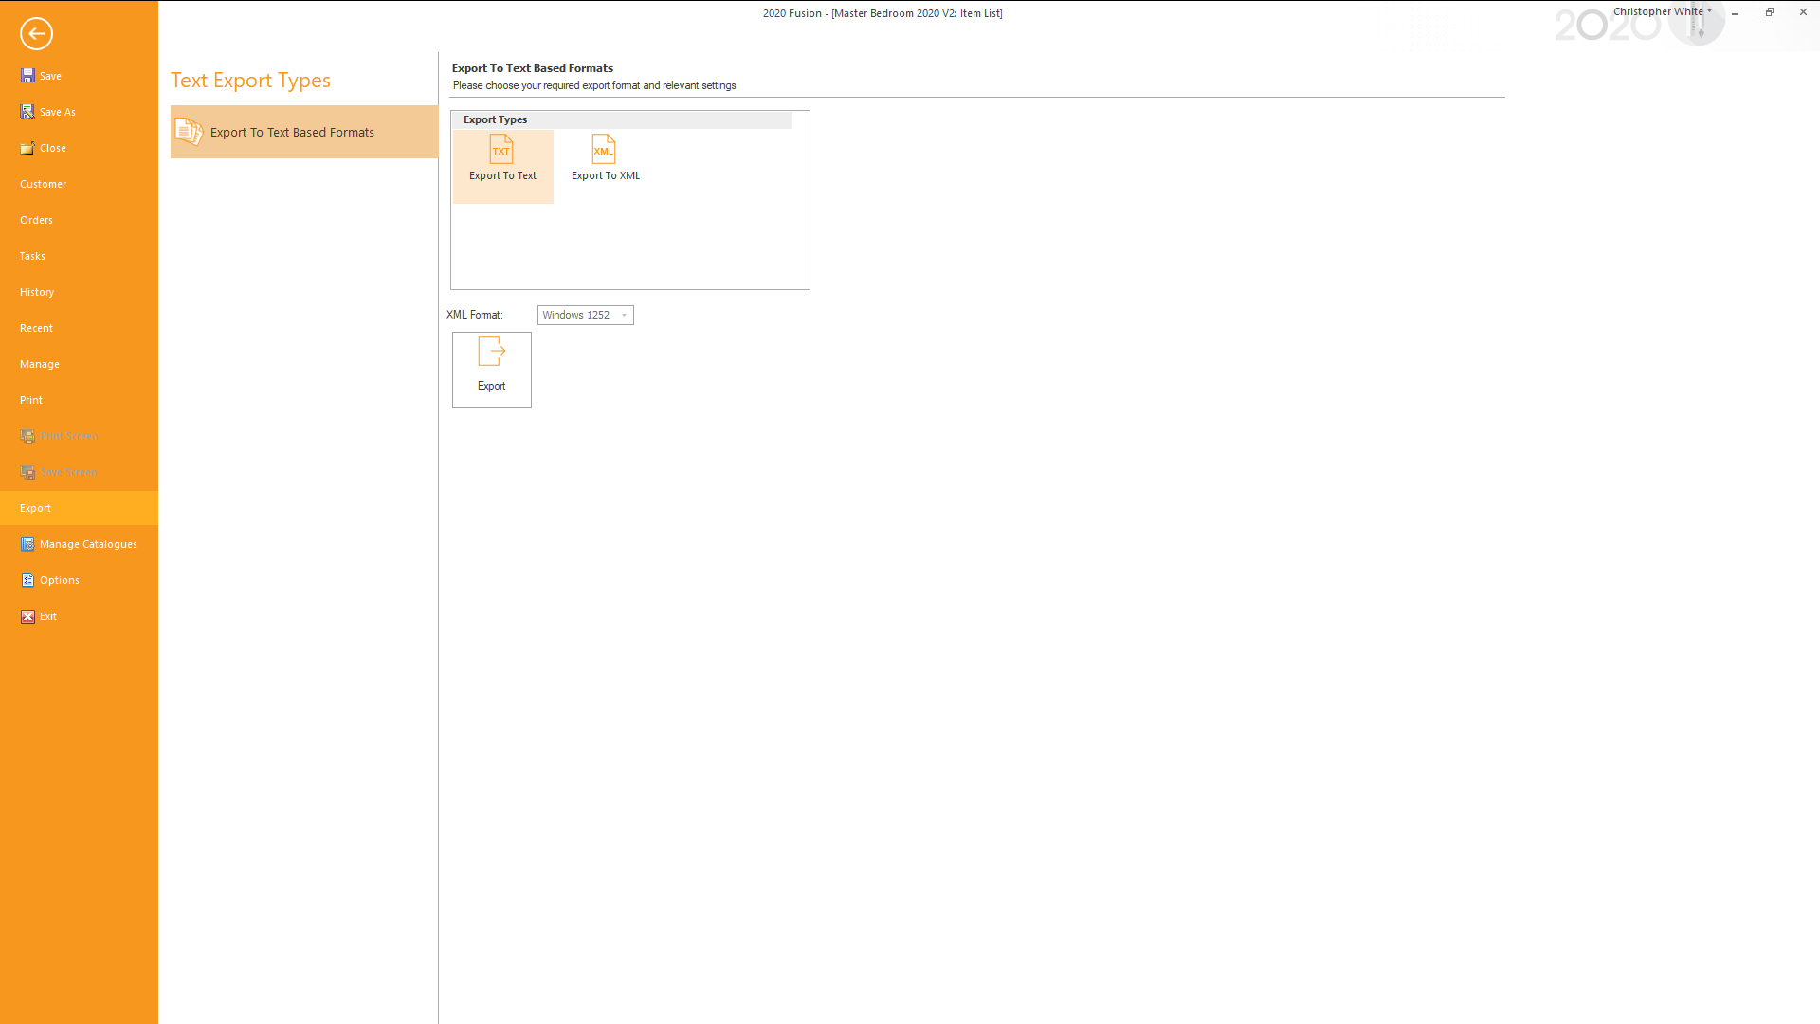Click the Options icon
Viewport: 1820px width, 1024px height.
(x=27, y=580)
